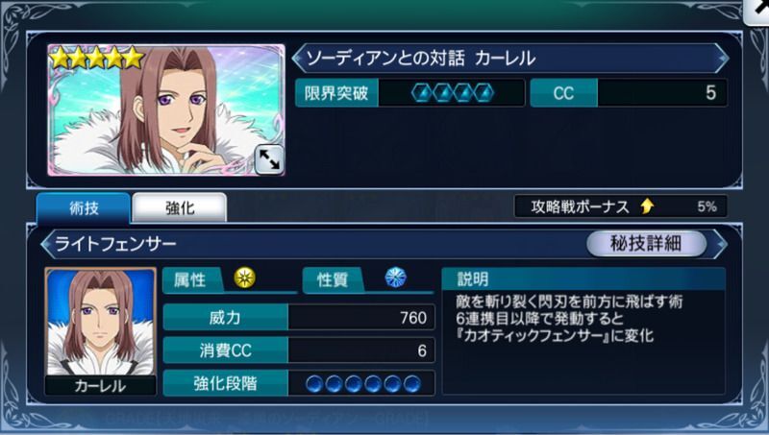Click the 説明 description text panel
The height and width of the screenshot is (435, 769).
(x=583, y=330)
